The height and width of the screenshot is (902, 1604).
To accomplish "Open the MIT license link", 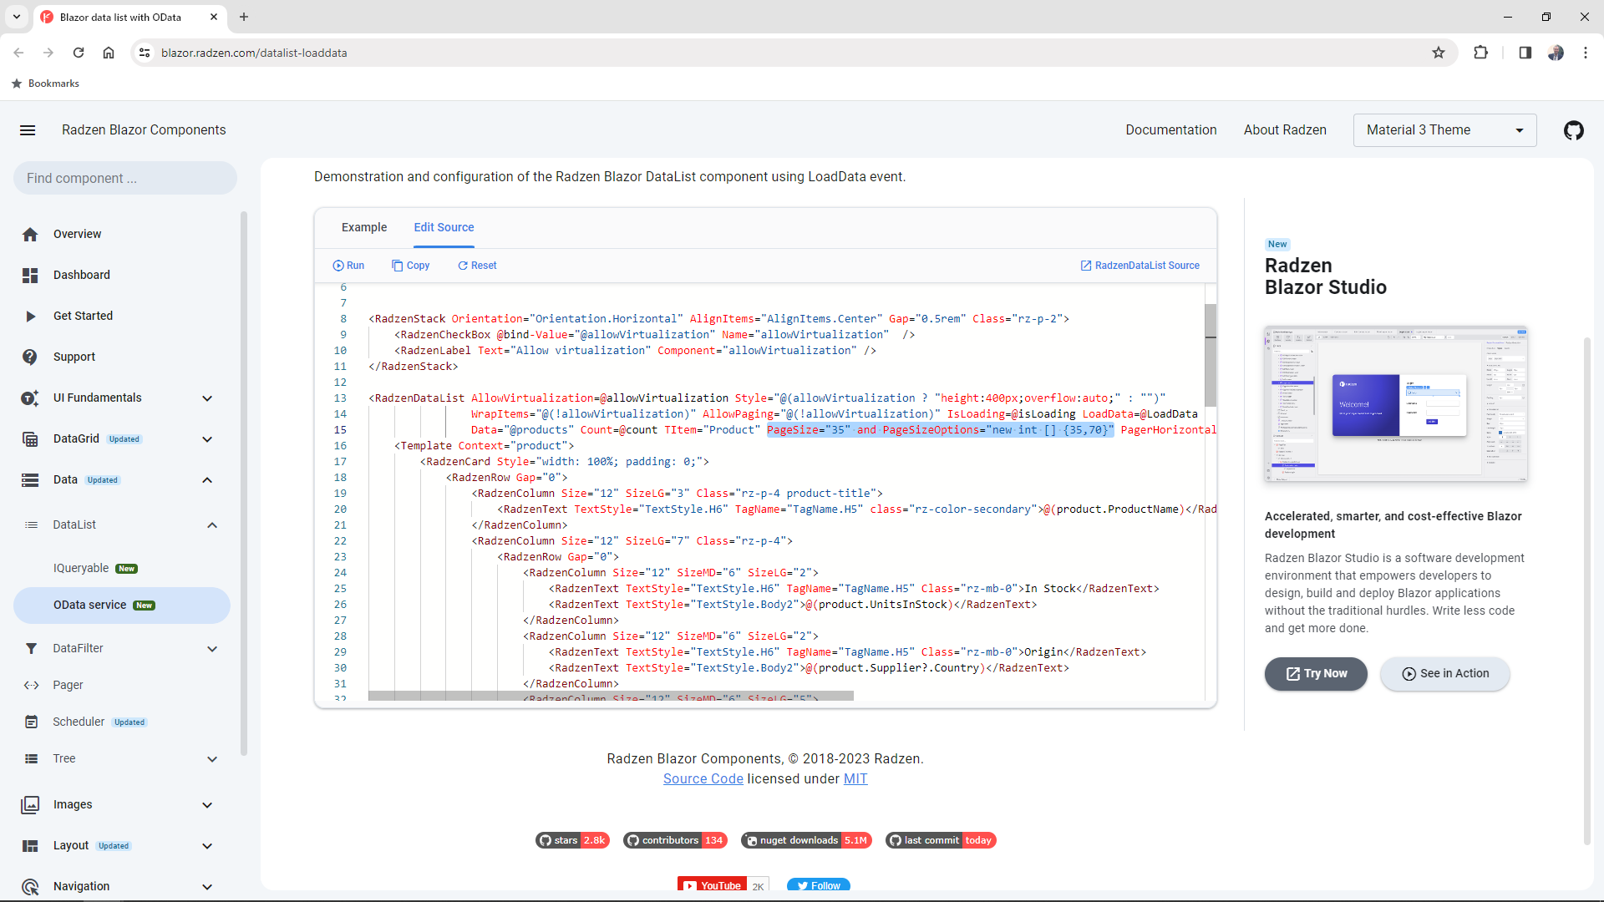I will point(855,779).
